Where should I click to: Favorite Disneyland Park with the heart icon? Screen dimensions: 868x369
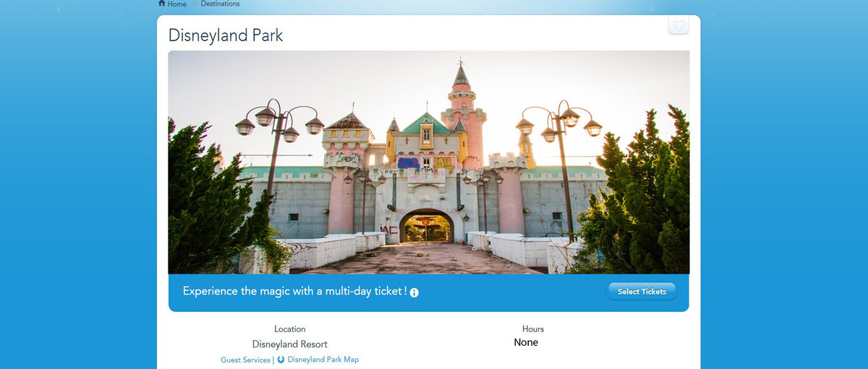click(678, 25)
